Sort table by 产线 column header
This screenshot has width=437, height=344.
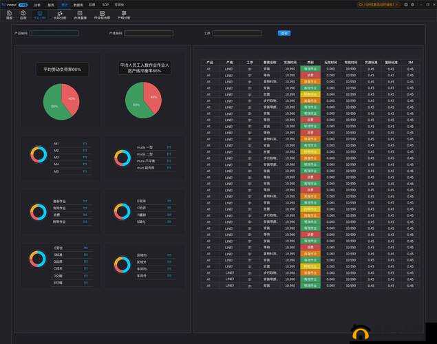[230, 63]
